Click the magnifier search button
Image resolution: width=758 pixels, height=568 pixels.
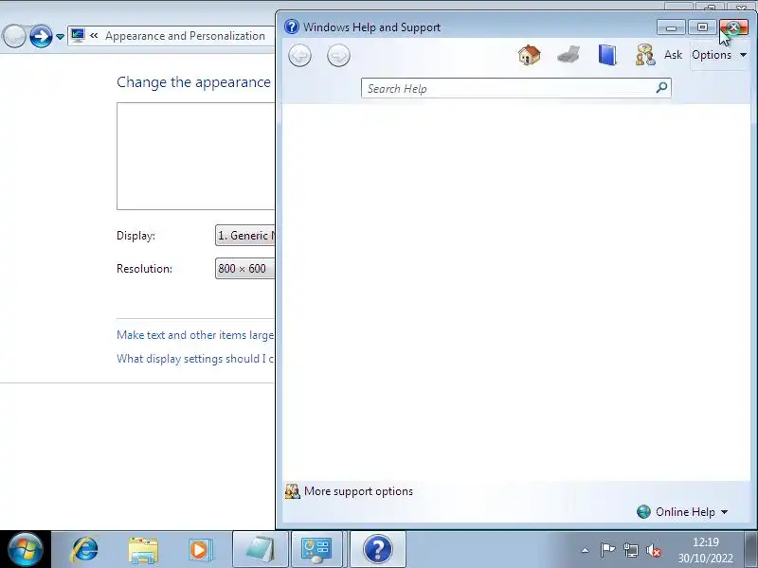coord(661,88)
